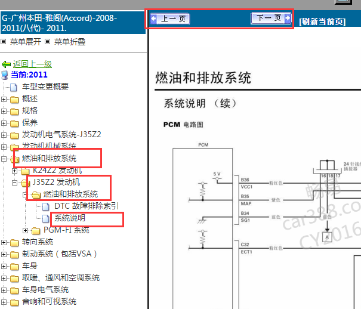This screenshot has height=309, width=361.
Task: Expand K24Z2 发动机 node
Action: 14,171
